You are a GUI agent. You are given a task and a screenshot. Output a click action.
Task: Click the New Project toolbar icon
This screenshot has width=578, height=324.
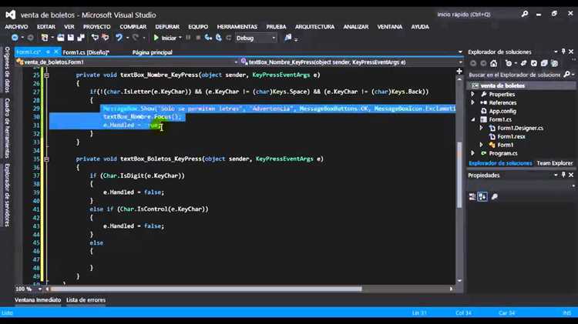pyautogui.click(x=45, y=38)
